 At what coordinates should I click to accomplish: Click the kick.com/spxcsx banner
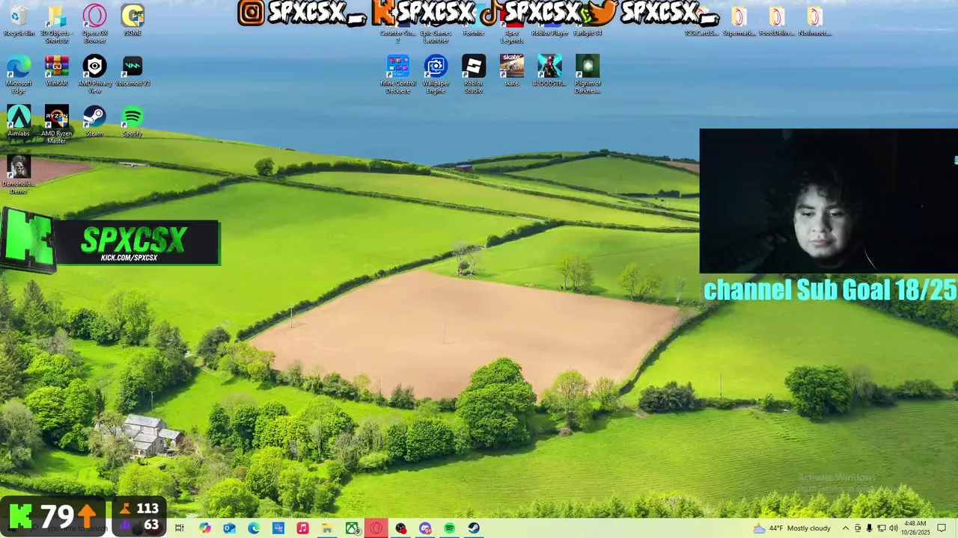click(x=110, y=242)
